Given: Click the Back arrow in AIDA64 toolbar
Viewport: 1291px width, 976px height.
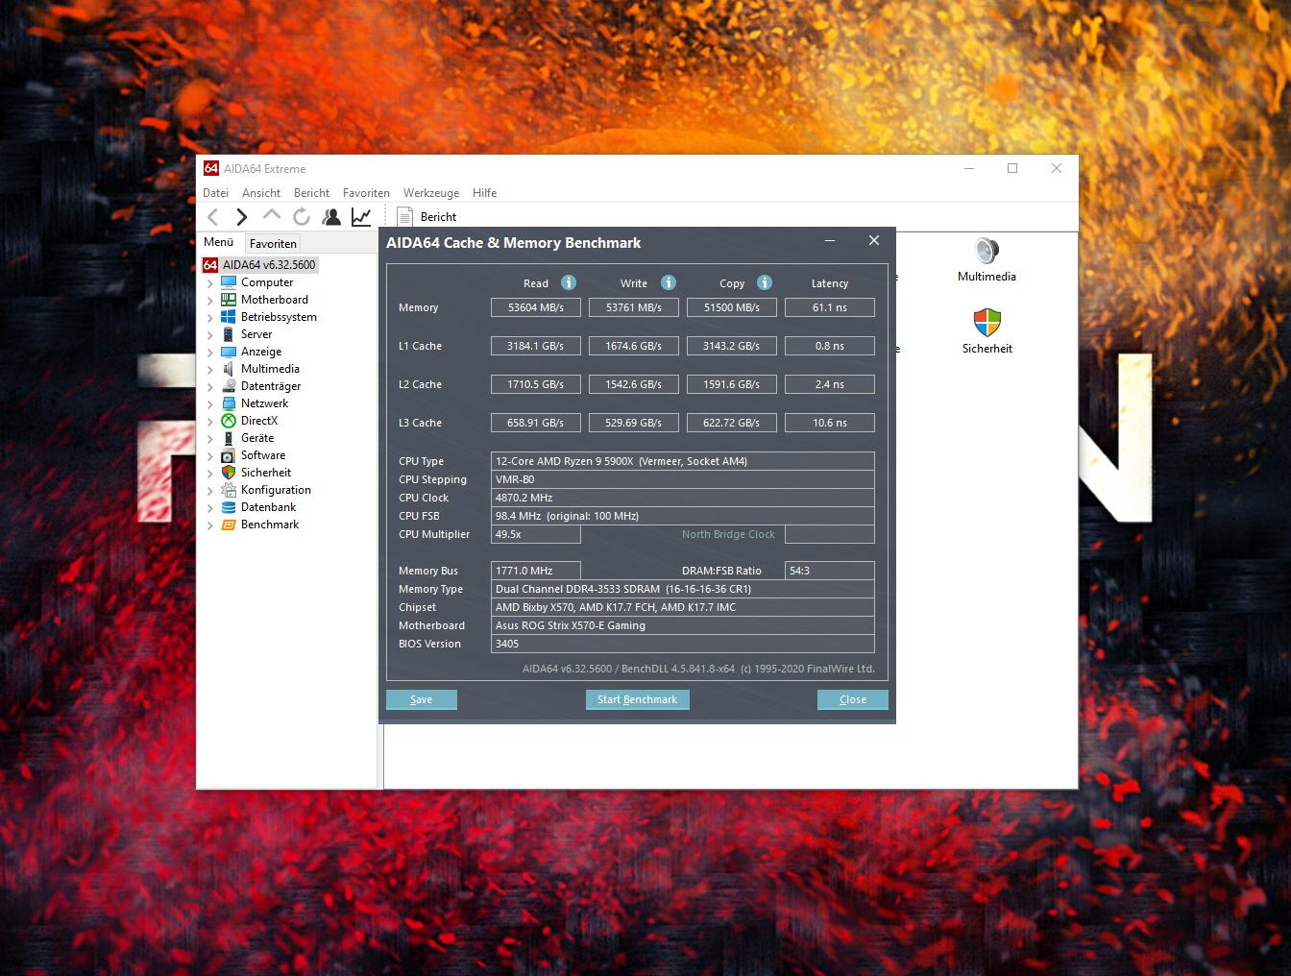Looking at the screenshot, I should [x=213, y=217].
